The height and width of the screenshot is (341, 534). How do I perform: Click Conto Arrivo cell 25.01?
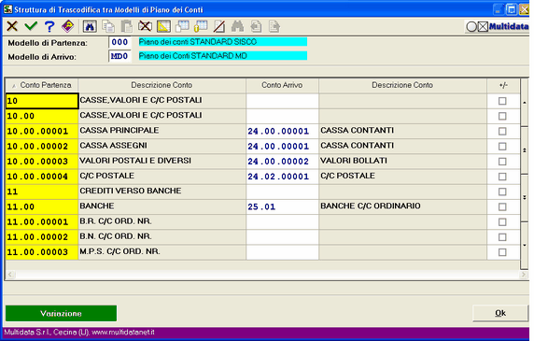(282, 206)
